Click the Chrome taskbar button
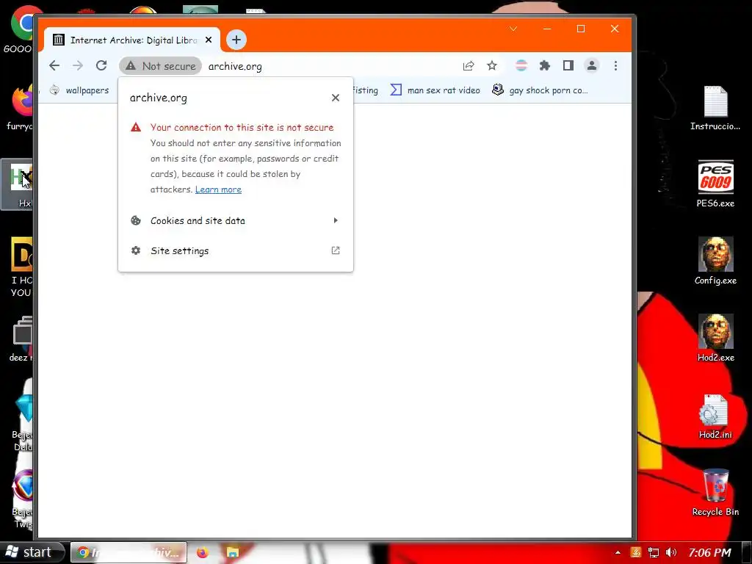The height and width of the screenshot is (564, 752). click(x=129, y=552)
